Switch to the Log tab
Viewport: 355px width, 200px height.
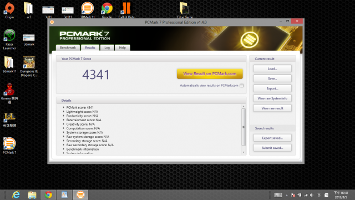pos(107,48)
